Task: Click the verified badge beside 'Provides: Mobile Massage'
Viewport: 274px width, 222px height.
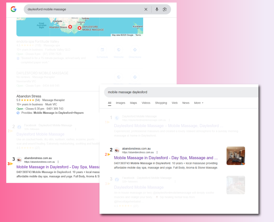Action: [x=18, y=113]
